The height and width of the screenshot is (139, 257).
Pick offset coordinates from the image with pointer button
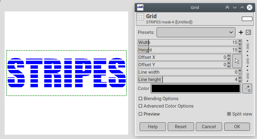pyautogui.click(x=237, y=61)
